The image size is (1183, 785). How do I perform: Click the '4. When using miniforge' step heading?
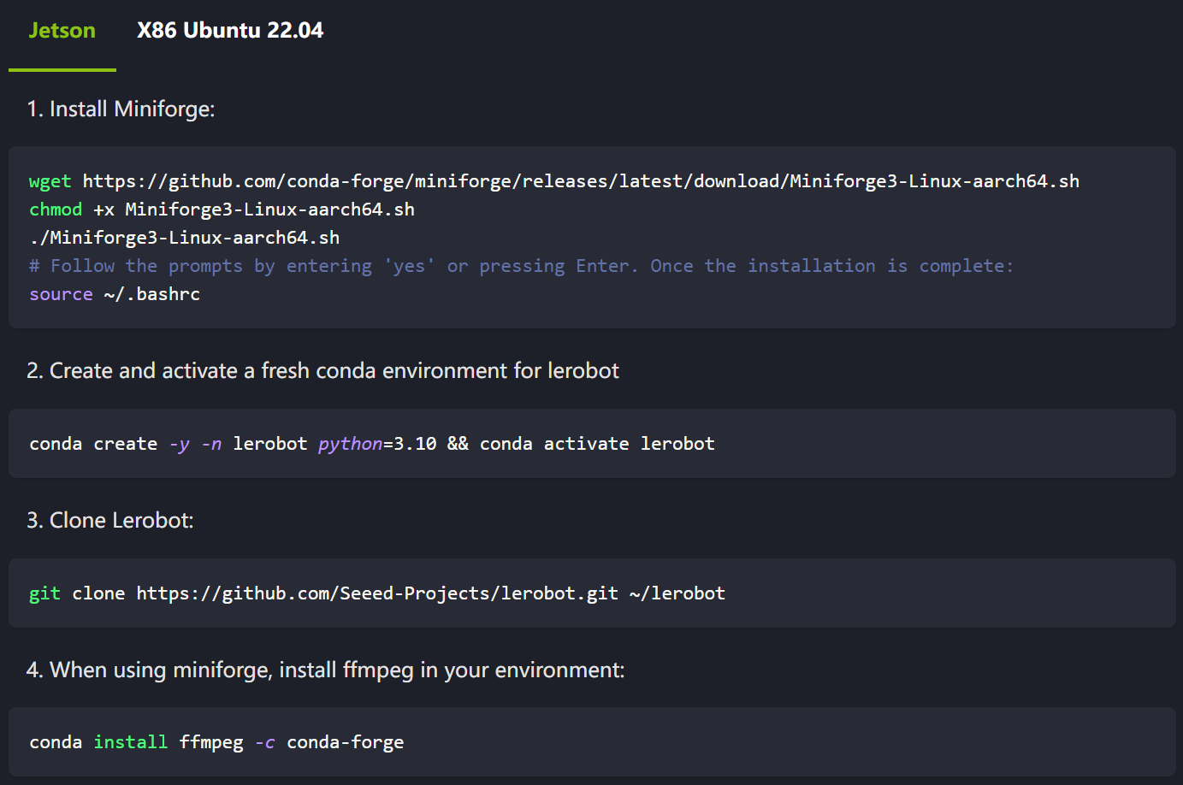(x=326, y=670)
